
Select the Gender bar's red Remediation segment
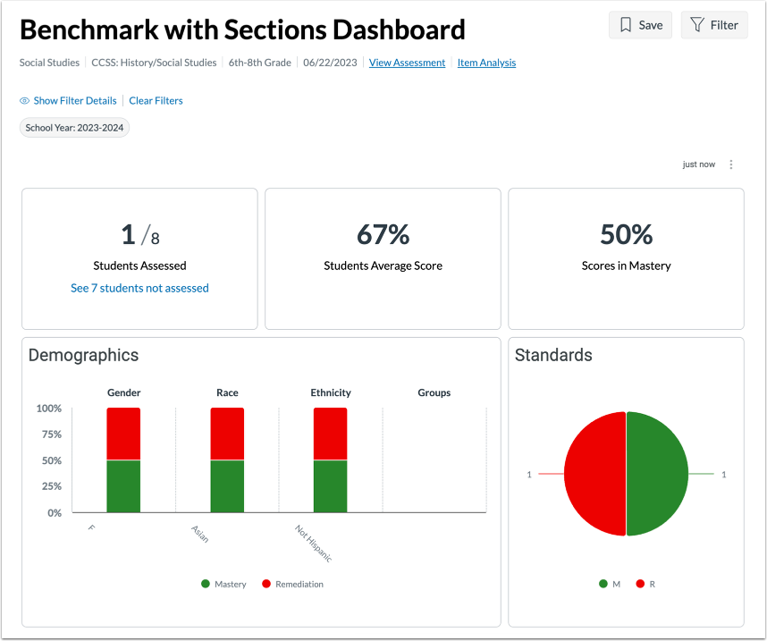123,434
